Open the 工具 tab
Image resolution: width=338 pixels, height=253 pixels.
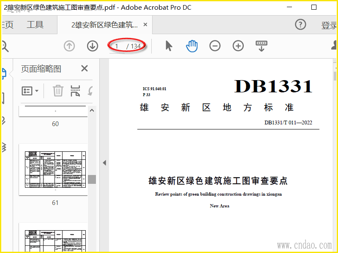(35, 24)
